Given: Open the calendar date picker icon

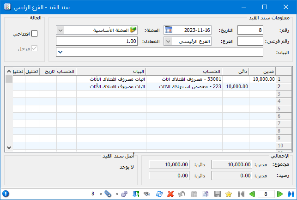Looking at the screenshot, I should coord(169,30).
